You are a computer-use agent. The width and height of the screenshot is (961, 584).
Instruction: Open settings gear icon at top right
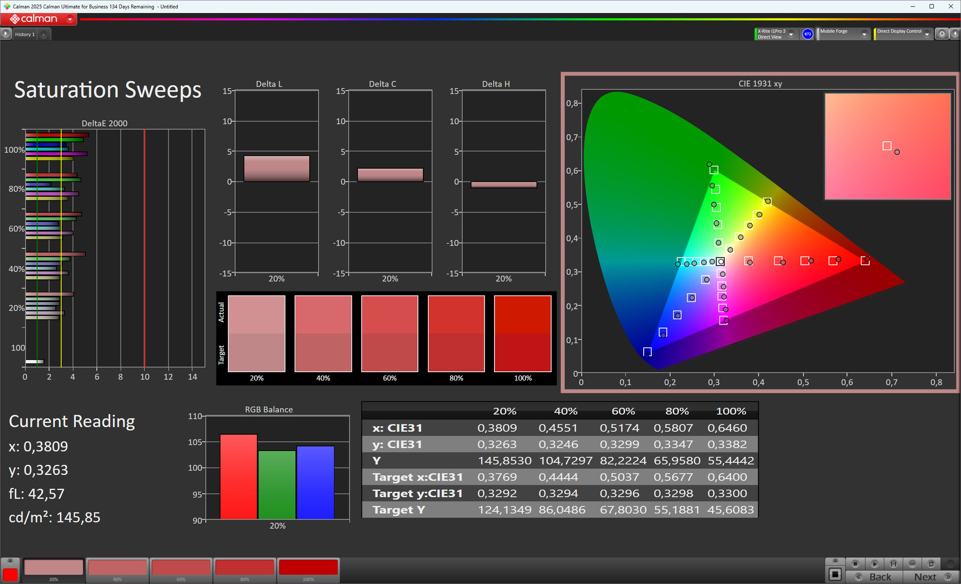click(x=942, y=34)
